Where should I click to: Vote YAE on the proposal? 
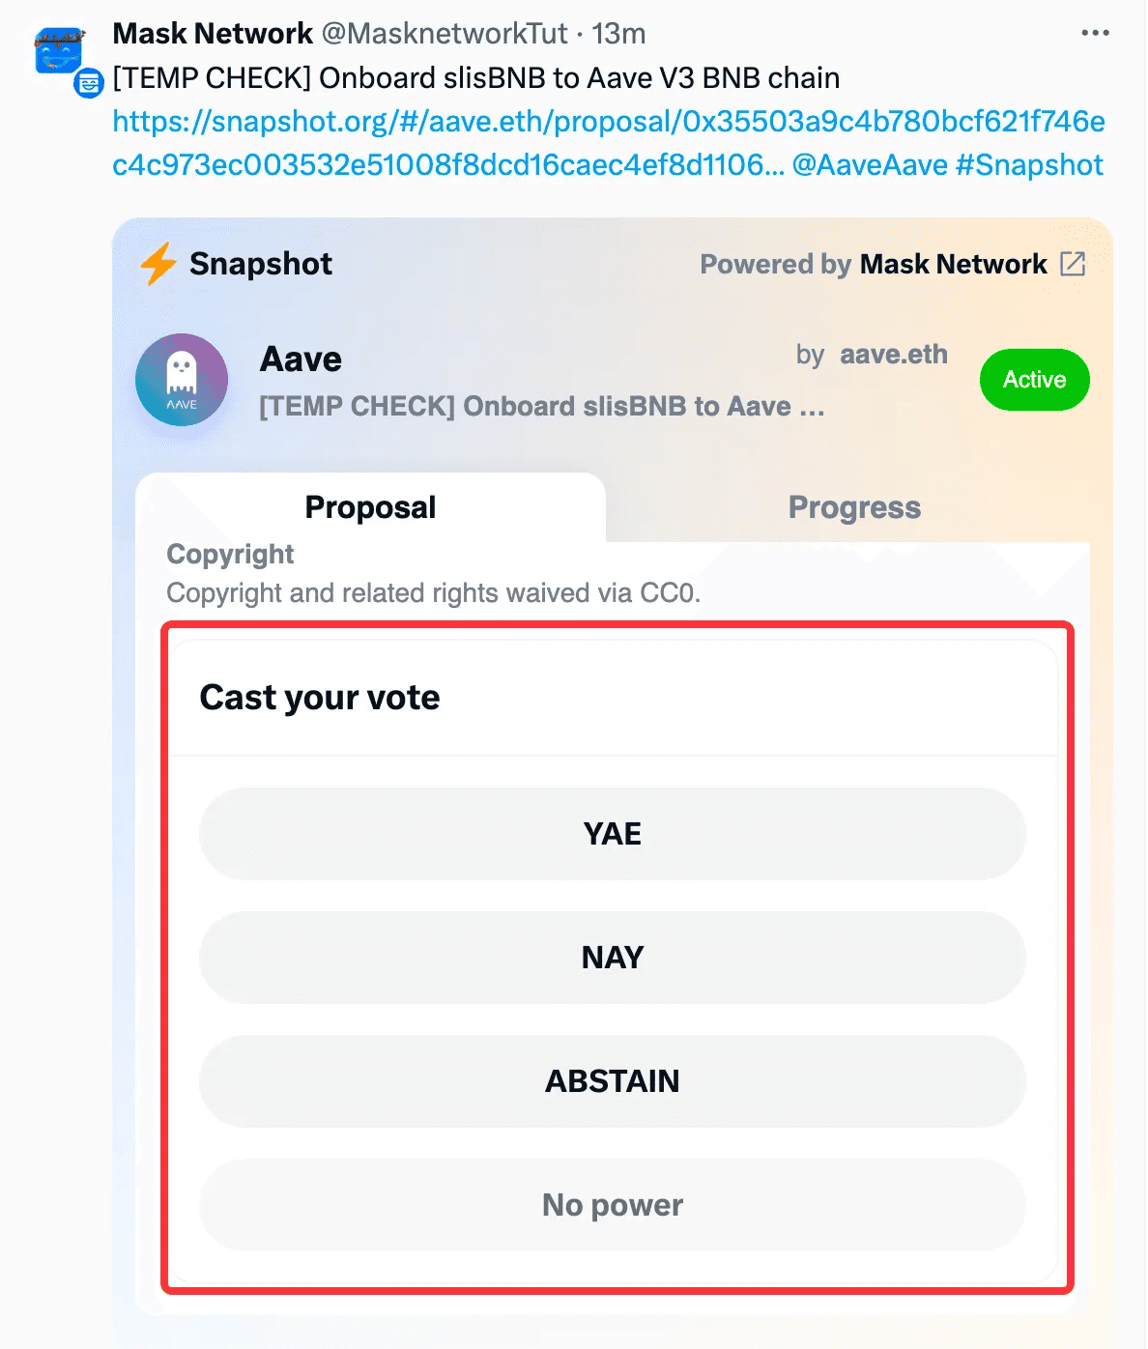point(612,834)
